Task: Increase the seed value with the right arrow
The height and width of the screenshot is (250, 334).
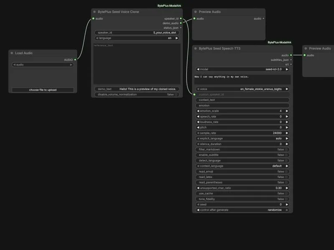Action: click(x=287, y=205)
